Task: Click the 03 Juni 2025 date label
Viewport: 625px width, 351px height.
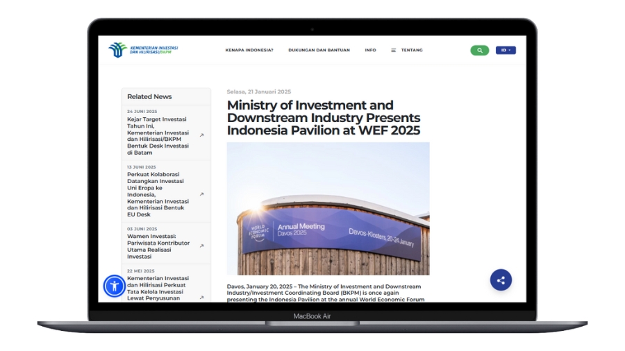Action: pyautogui.click(x=142, y=229)
